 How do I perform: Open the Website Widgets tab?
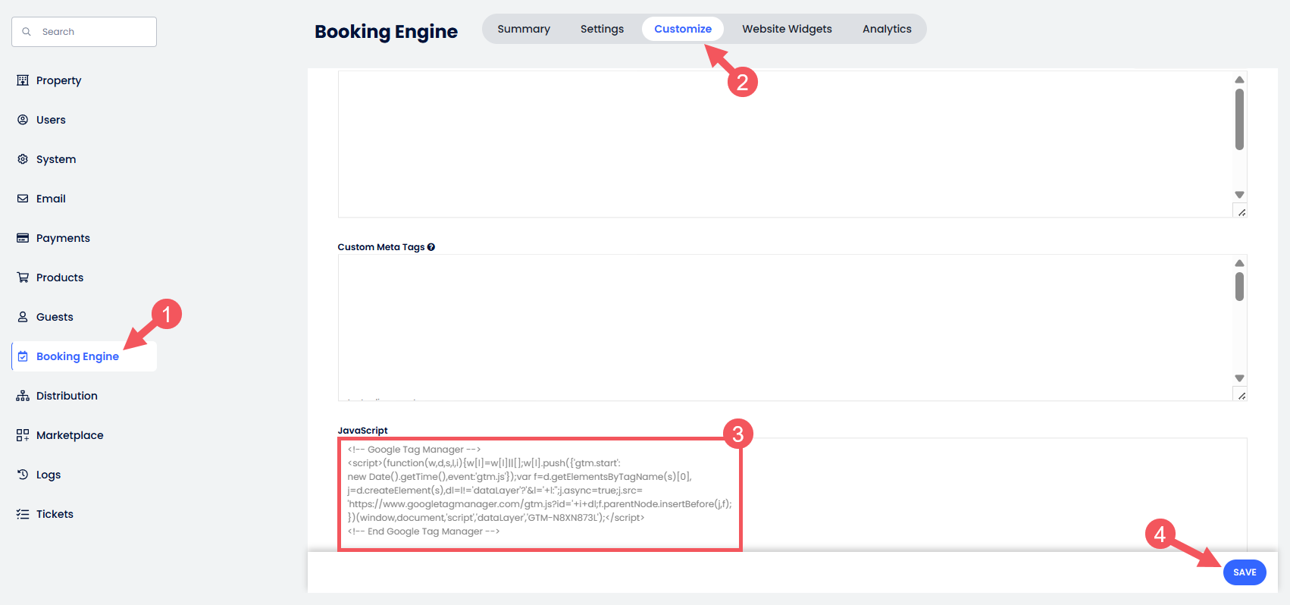click(787, 29)
